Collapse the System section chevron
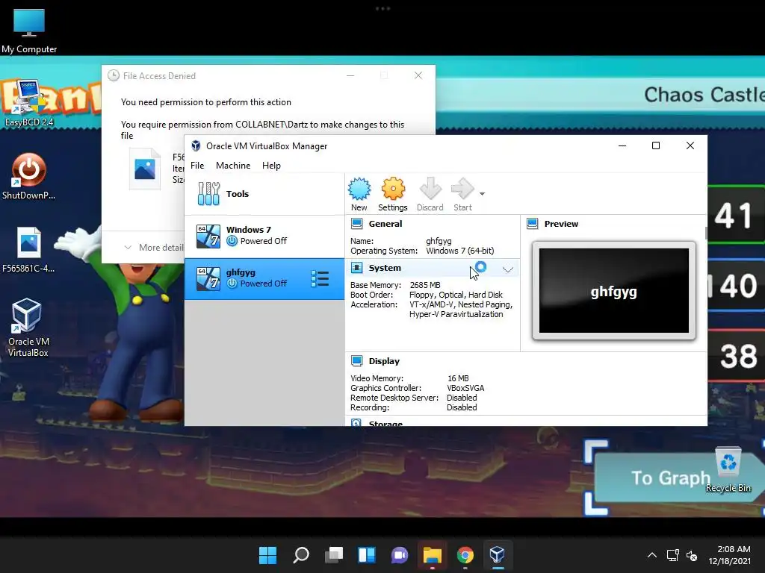 508,269
